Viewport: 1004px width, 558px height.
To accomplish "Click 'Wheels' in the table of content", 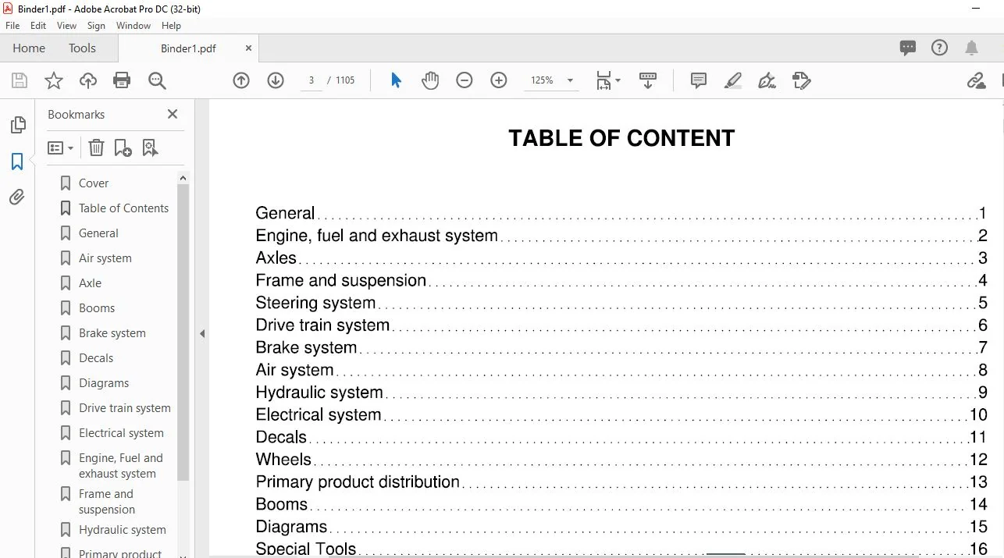I will 283,460.
